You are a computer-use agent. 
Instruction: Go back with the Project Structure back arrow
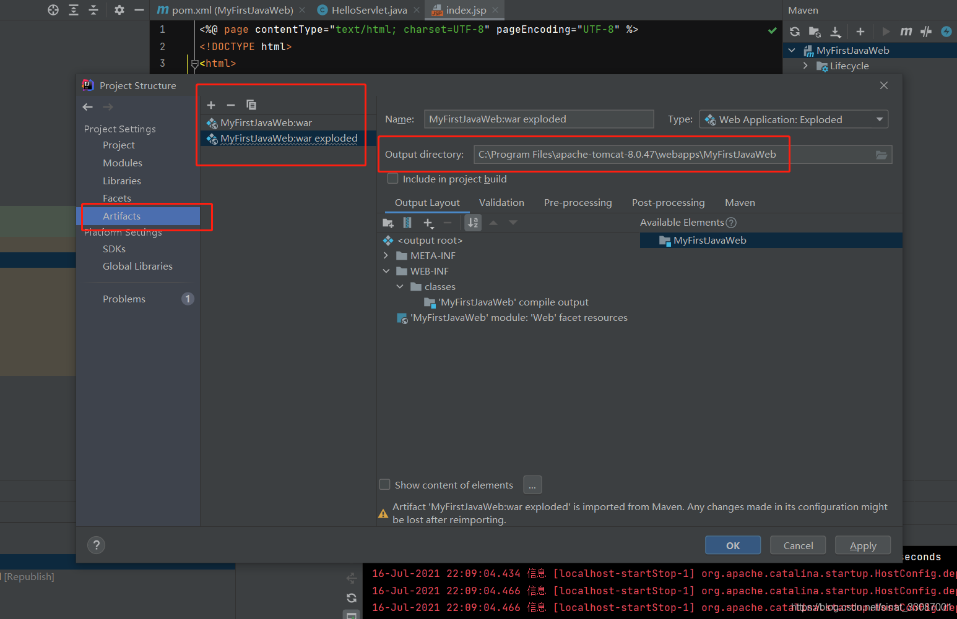pos(88,107)
